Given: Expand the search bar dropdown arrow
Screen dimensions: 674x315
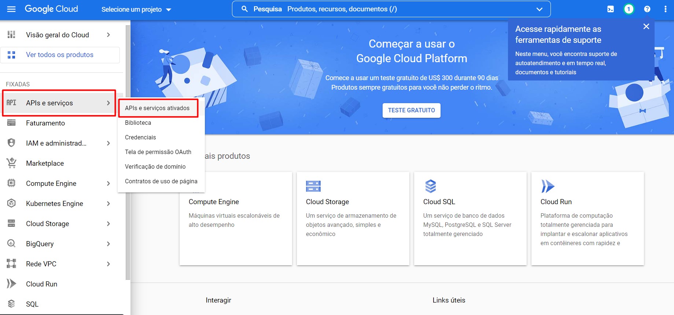Looking at the screenshot, I should (x=539, y=10).
